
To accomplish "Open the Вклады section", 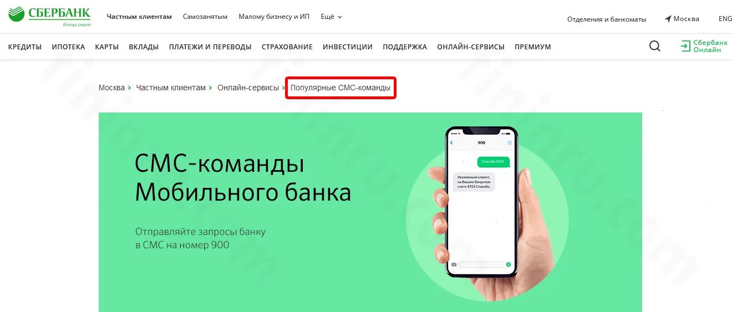I will point(144,47).
